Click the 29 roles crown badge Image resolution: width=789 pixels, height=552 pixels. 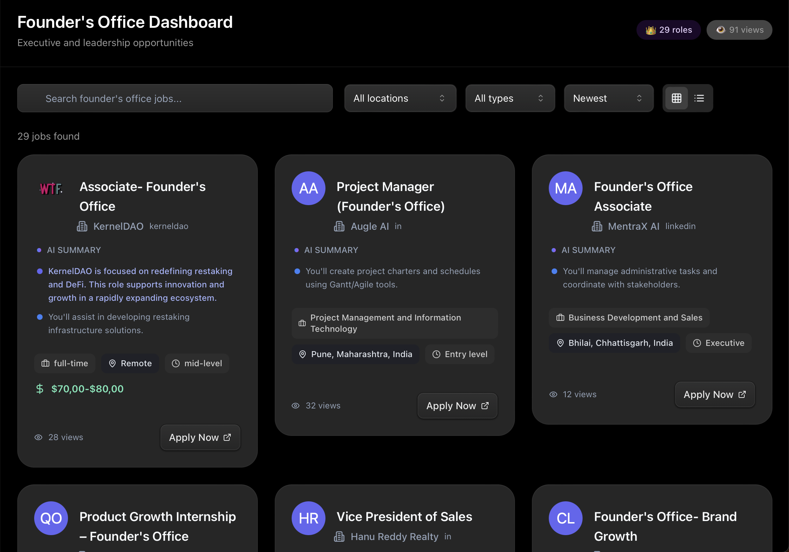(668, 30)
